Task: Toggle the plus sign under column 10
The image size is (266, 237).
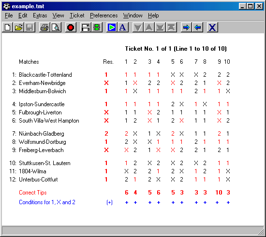Action: tap(228, 202)
